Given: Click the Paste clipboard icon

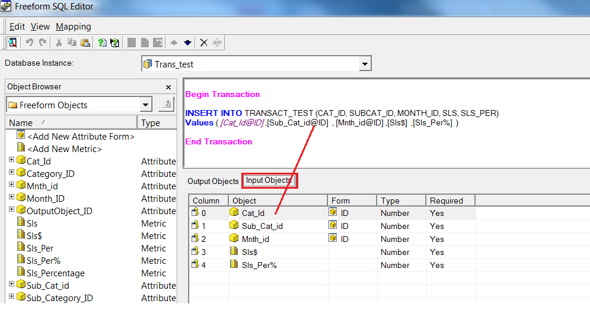Looking at the screenshot, I should point(85,43).
